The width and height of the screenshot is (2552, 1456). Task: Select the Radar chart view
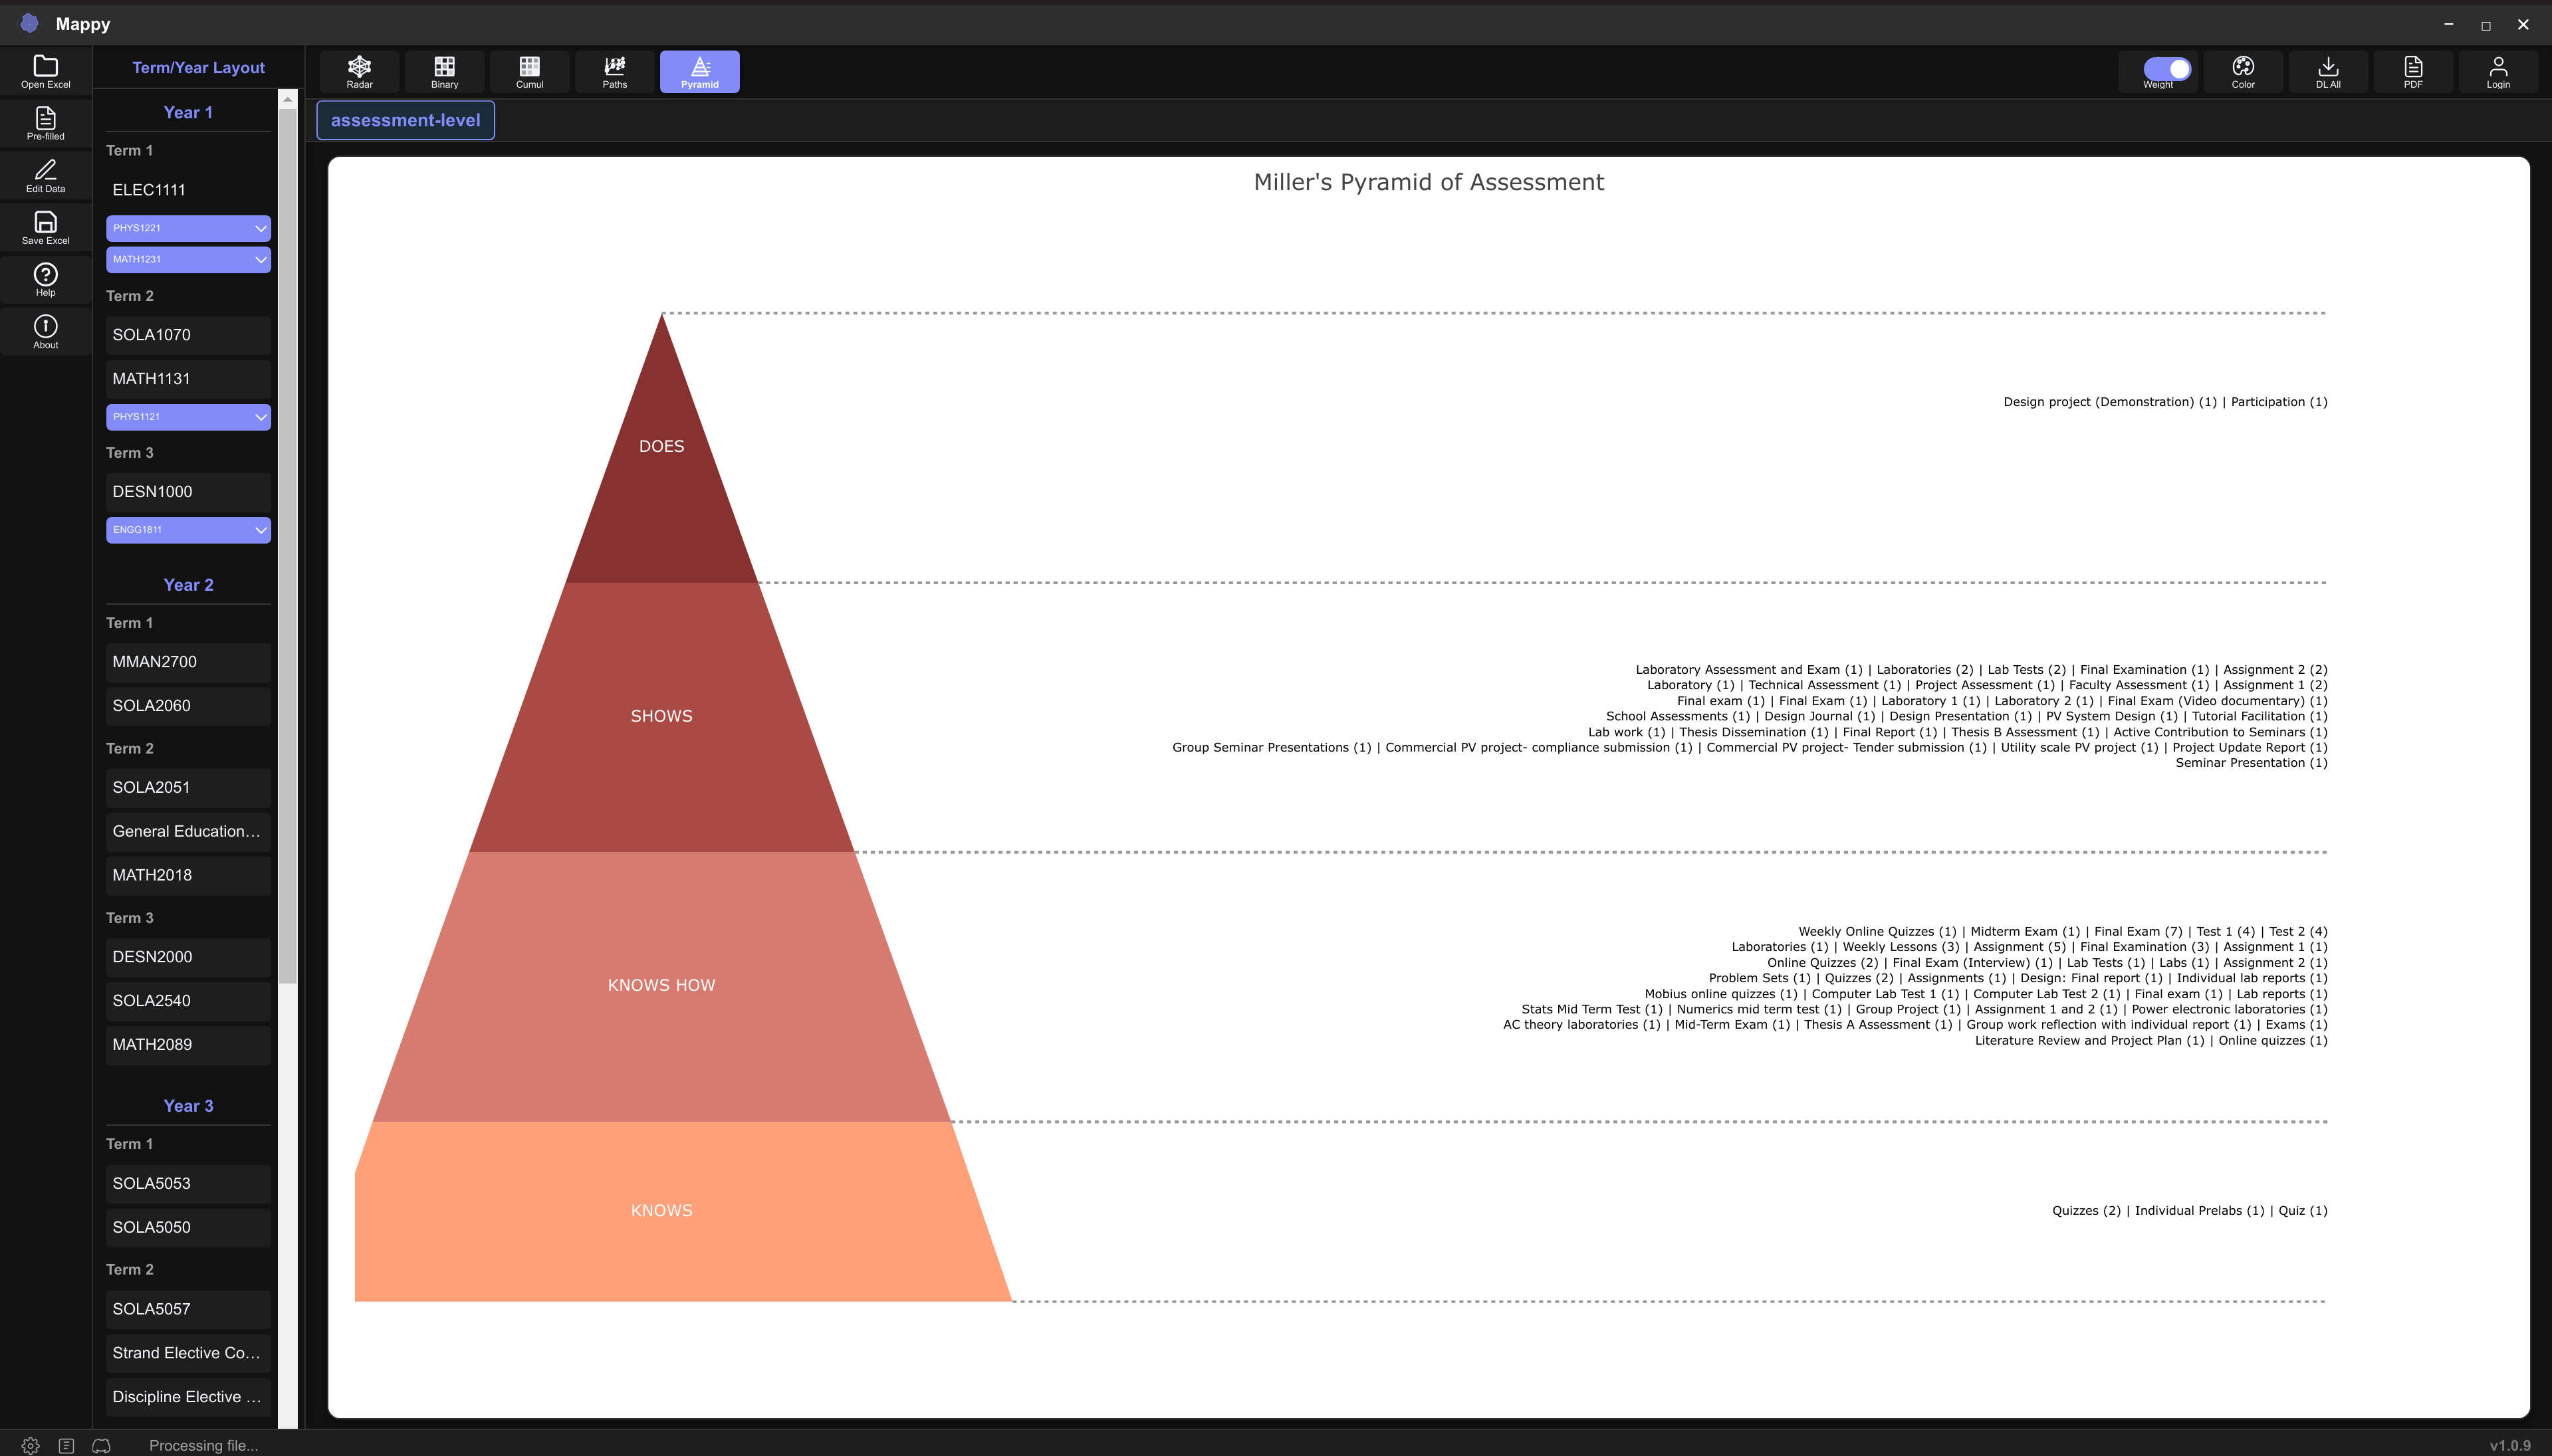click(x=358, y=71)
